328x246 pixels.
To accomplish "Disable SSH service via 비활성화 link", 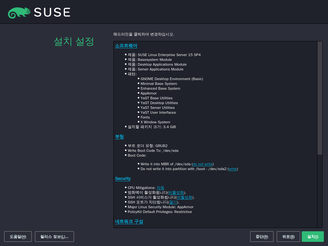I will point(184,197).
